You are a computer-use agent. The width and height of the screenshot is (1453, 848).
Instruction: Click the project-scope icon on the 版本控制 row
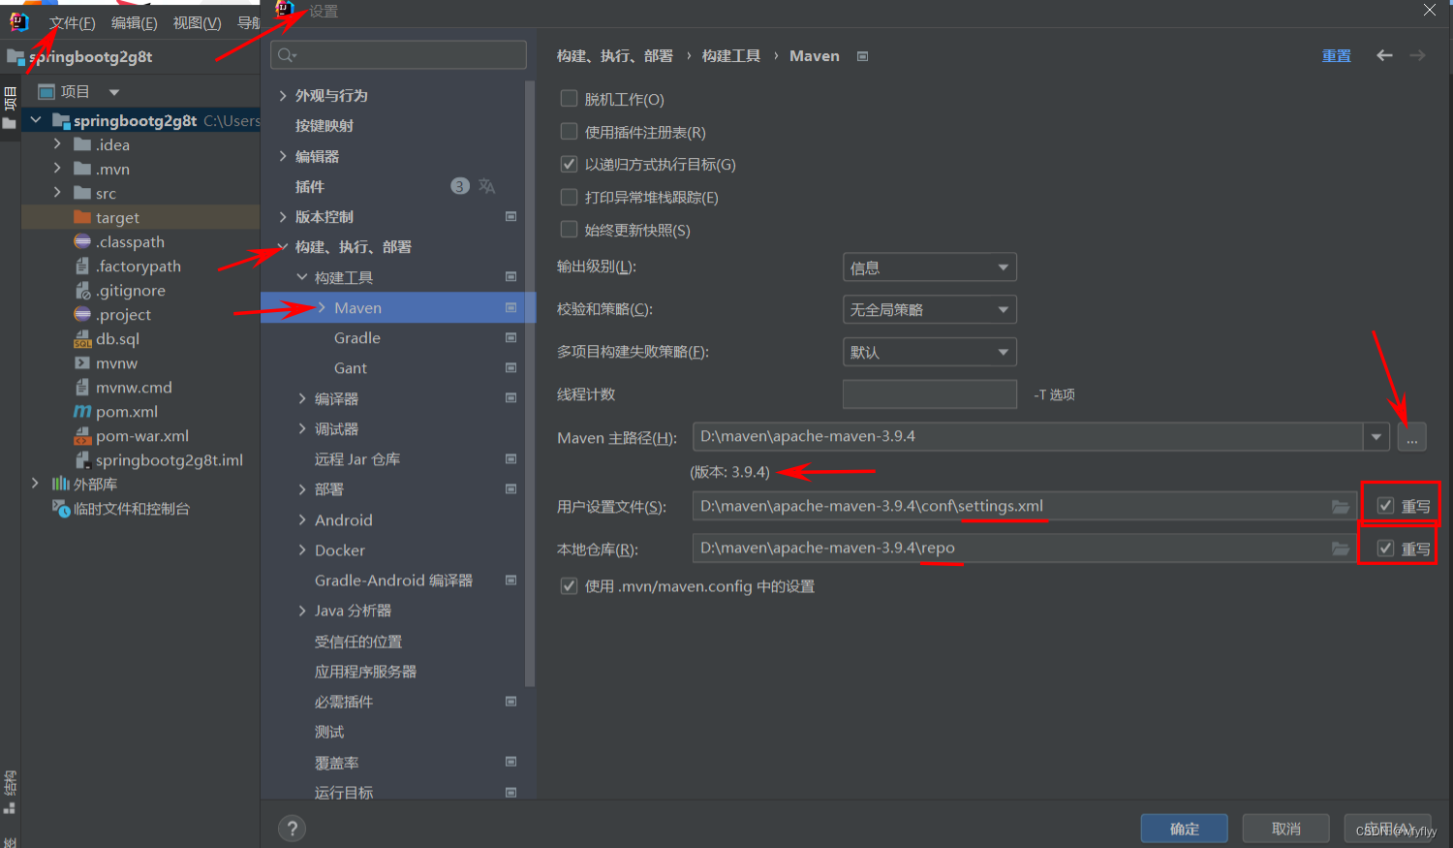510,216
